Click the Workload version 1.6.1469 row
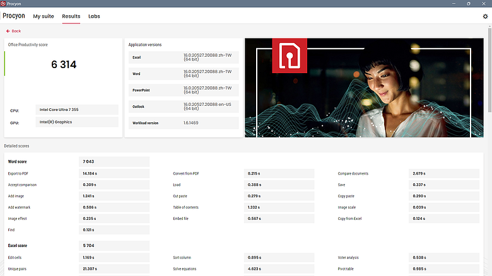Screen dimensions: 492x276 click(x=184, y=123)
